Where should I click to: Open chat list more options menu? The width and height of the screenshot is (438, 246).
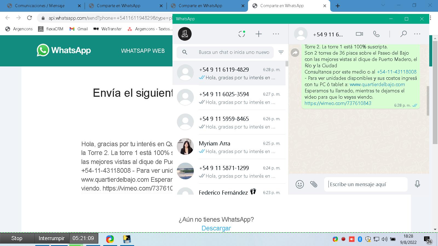(x=276, y=34)
